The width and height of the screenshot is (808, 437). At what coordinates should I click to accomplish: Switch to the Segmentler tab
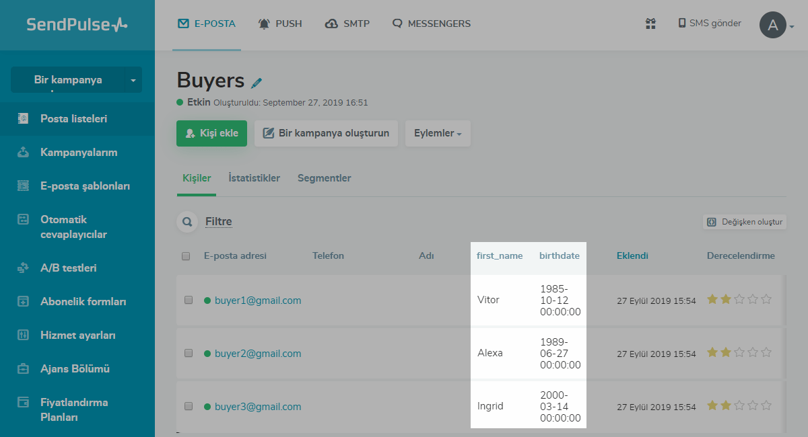[324, 178]
